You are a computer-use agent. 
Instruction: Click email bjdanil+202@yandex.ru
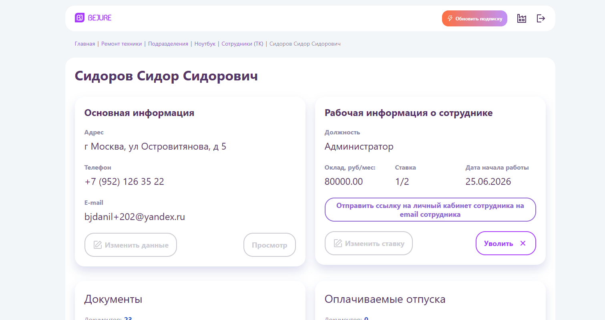coord(135,217)
